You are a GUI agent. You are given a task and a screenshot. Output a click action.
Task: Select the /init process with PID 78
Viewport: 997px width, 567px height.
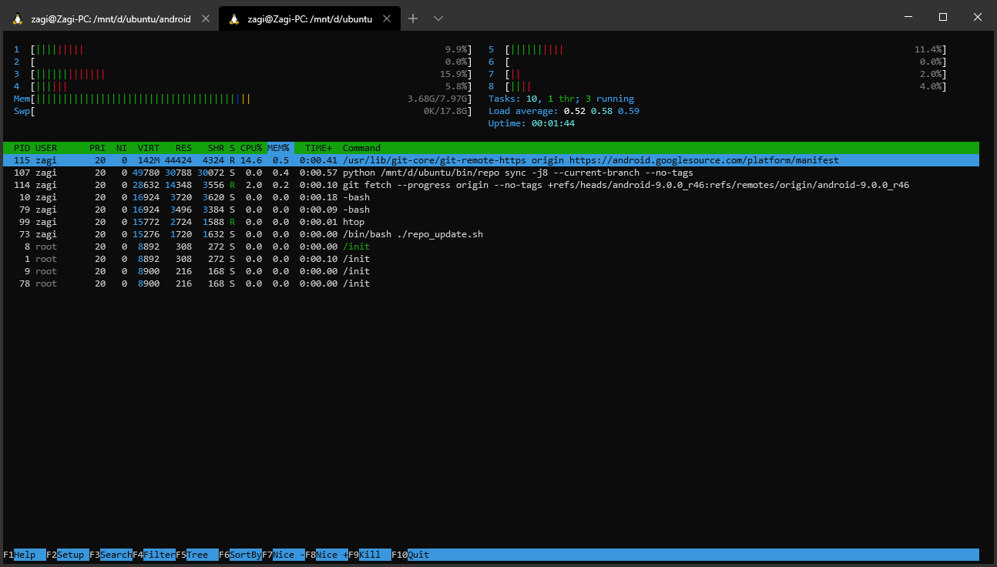[x=491, y=283]
